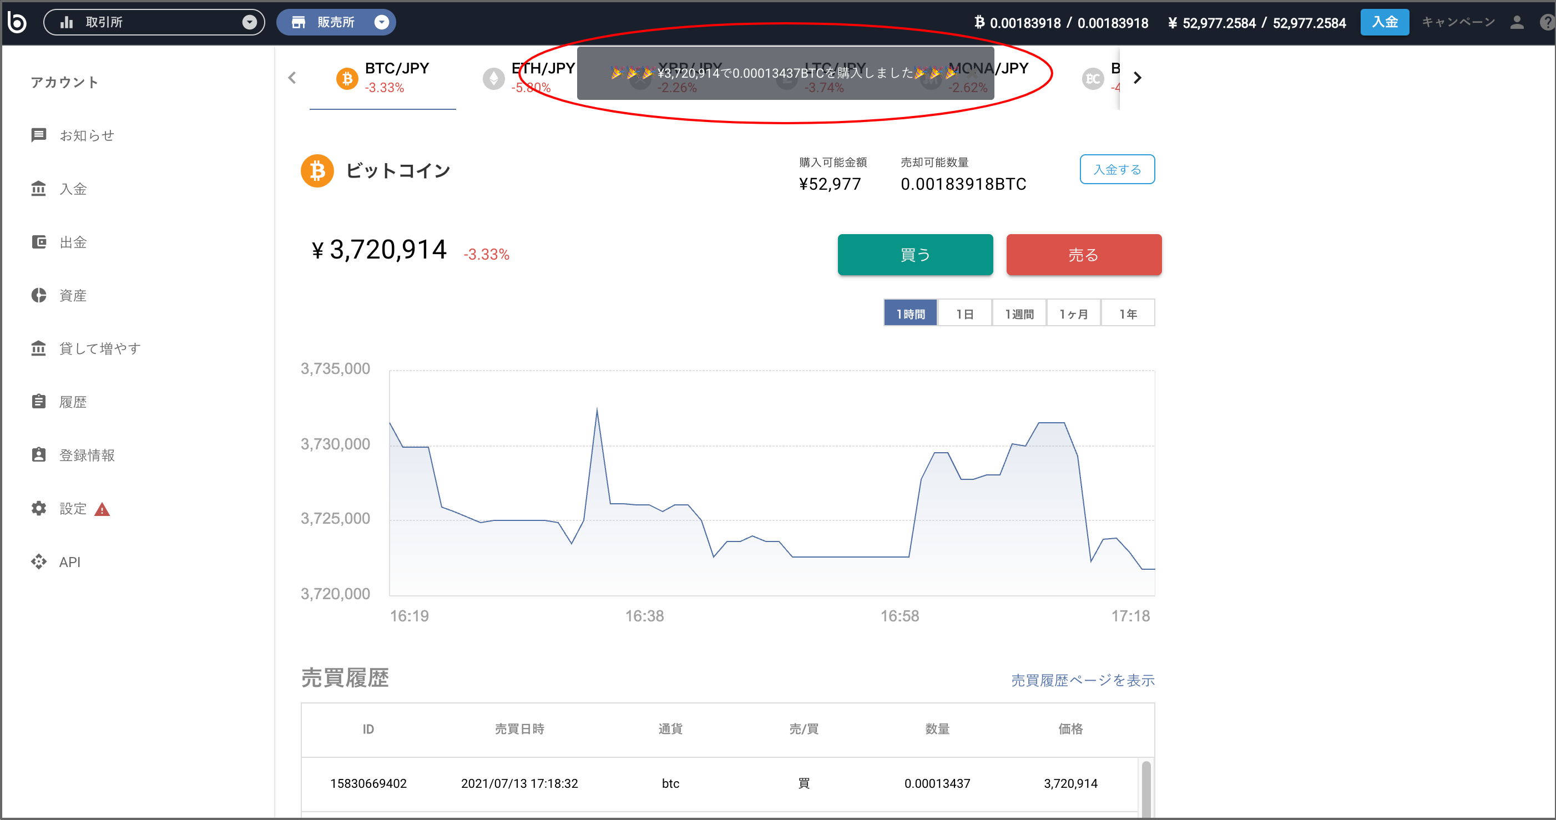
Task: Click the large Bitcoin logo beside ビットコイン
Action: coord(317,171)
